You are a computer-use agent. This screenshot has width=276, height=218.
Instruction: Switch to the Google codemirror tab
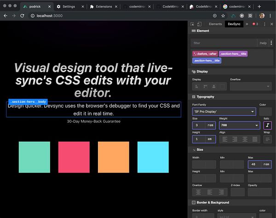[x=237, y=7]
